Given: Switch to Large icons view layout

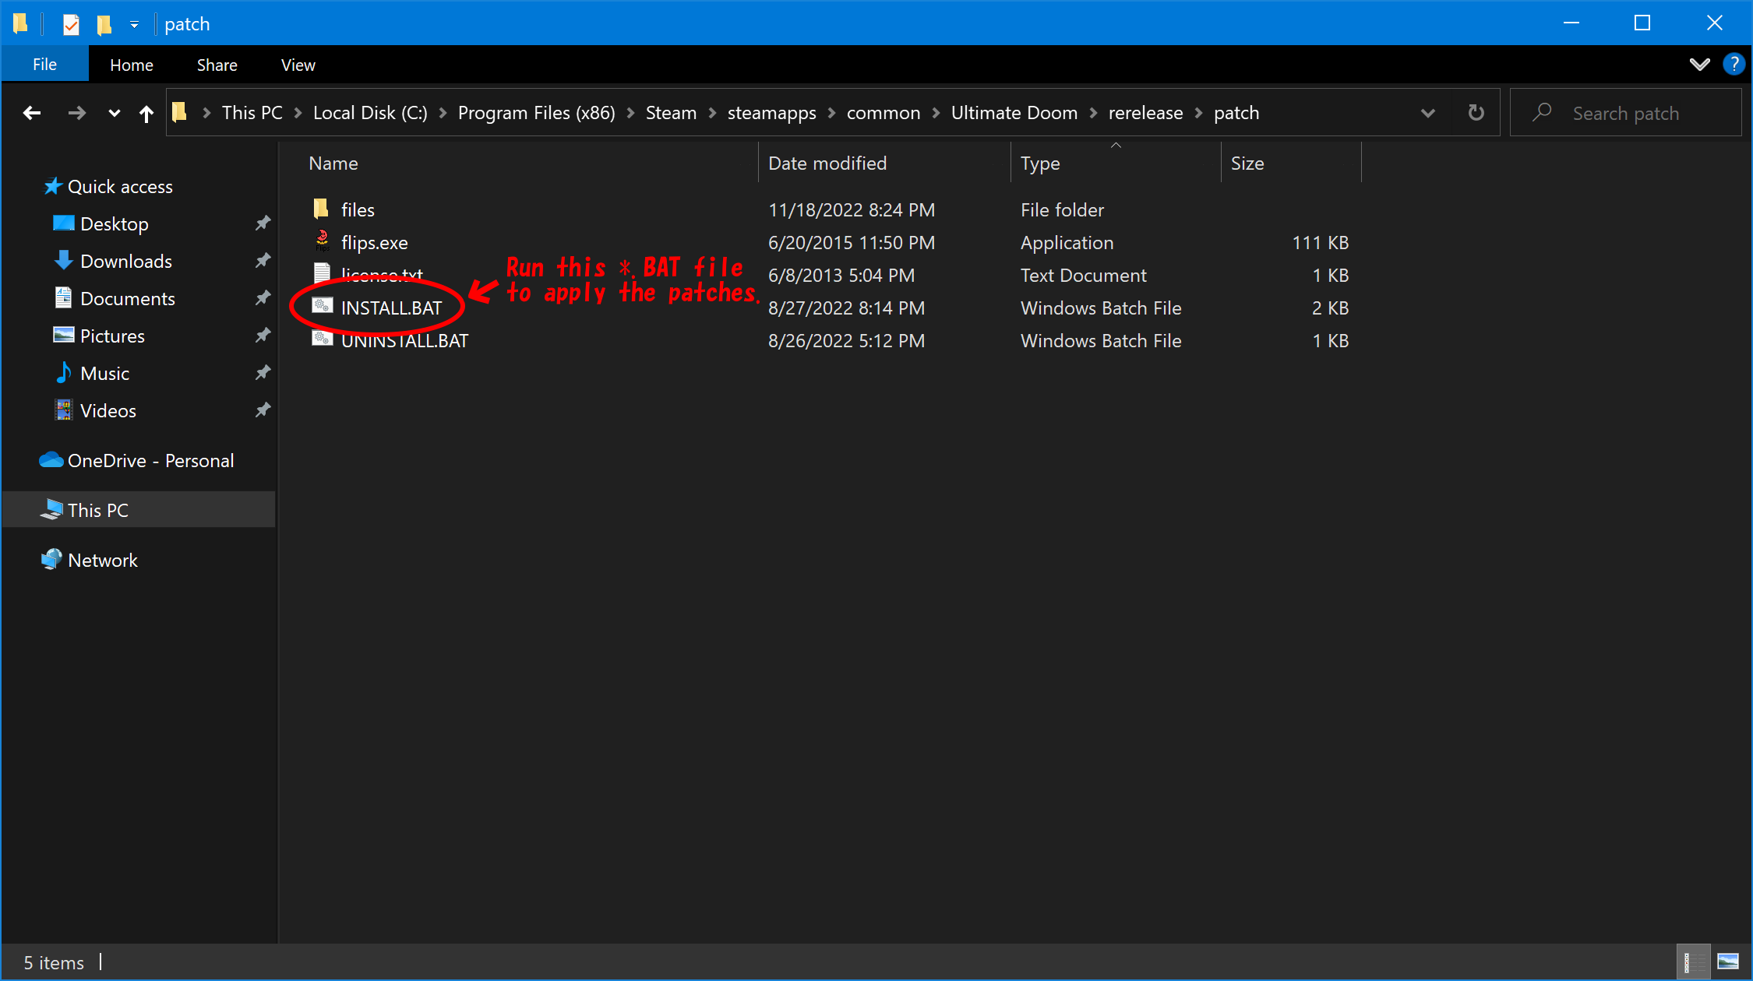Looking at the screenshot, I should click(1727, 962).
